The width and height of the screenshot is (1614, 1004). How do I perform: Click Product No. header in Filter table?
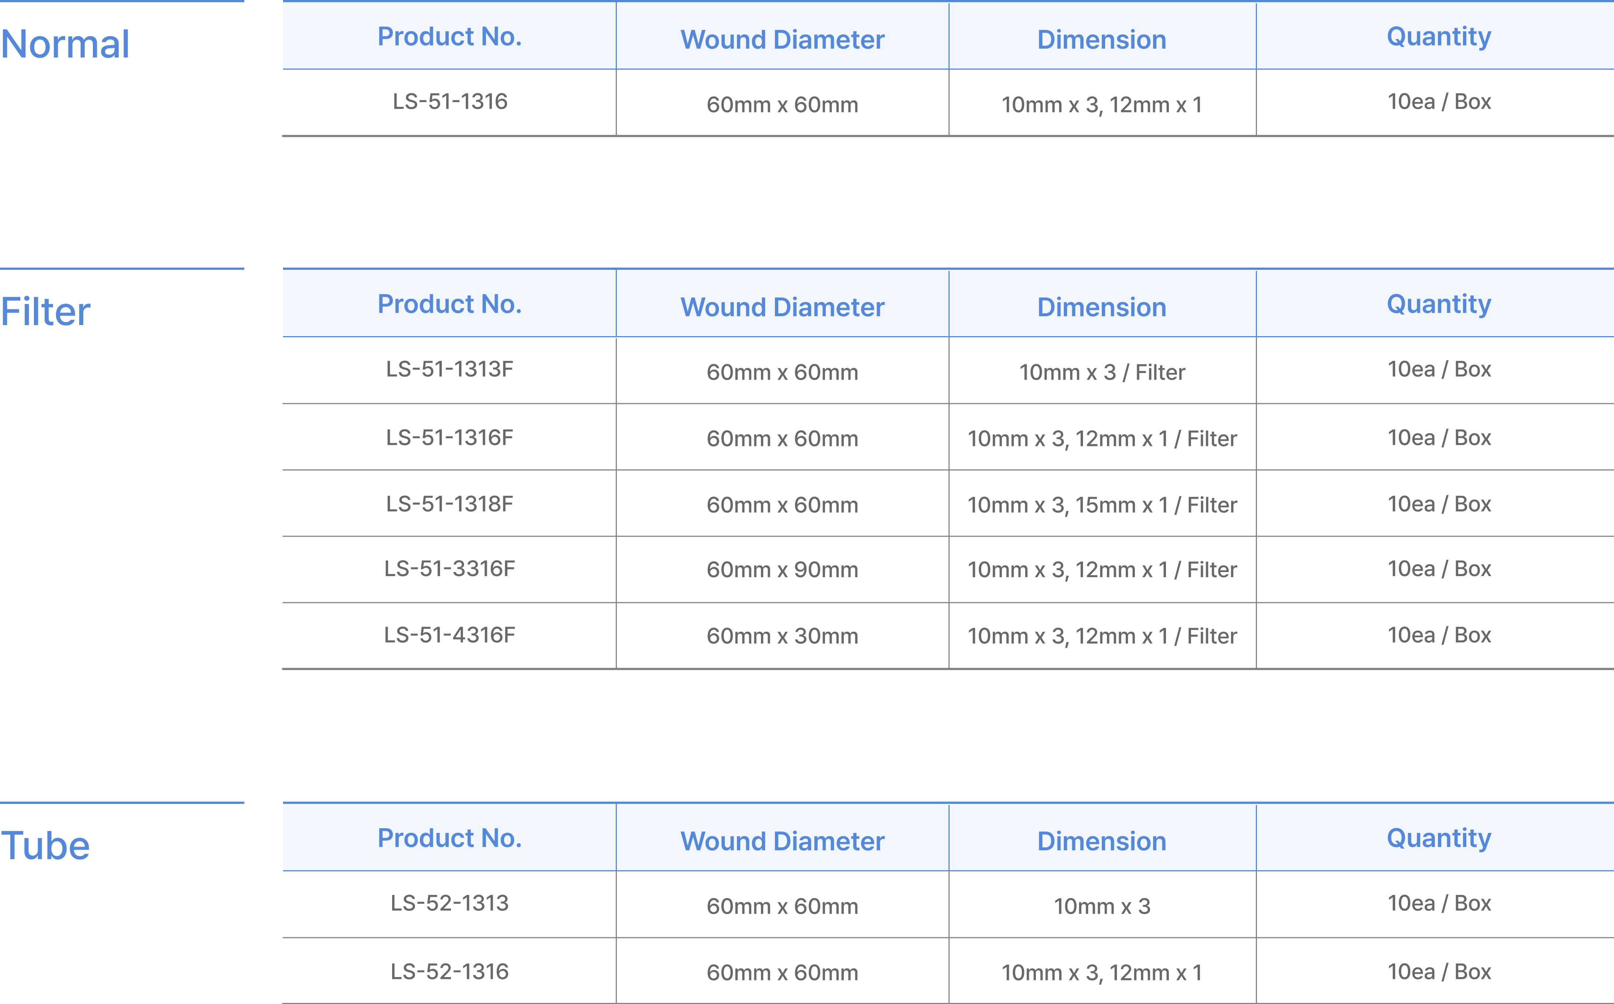(450, 304)
